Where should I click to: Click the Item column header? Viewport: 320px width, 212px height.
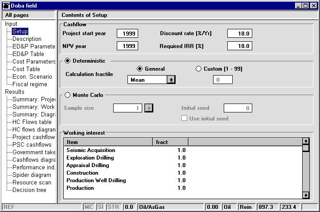pyautogui.click(x=108, y=142)
